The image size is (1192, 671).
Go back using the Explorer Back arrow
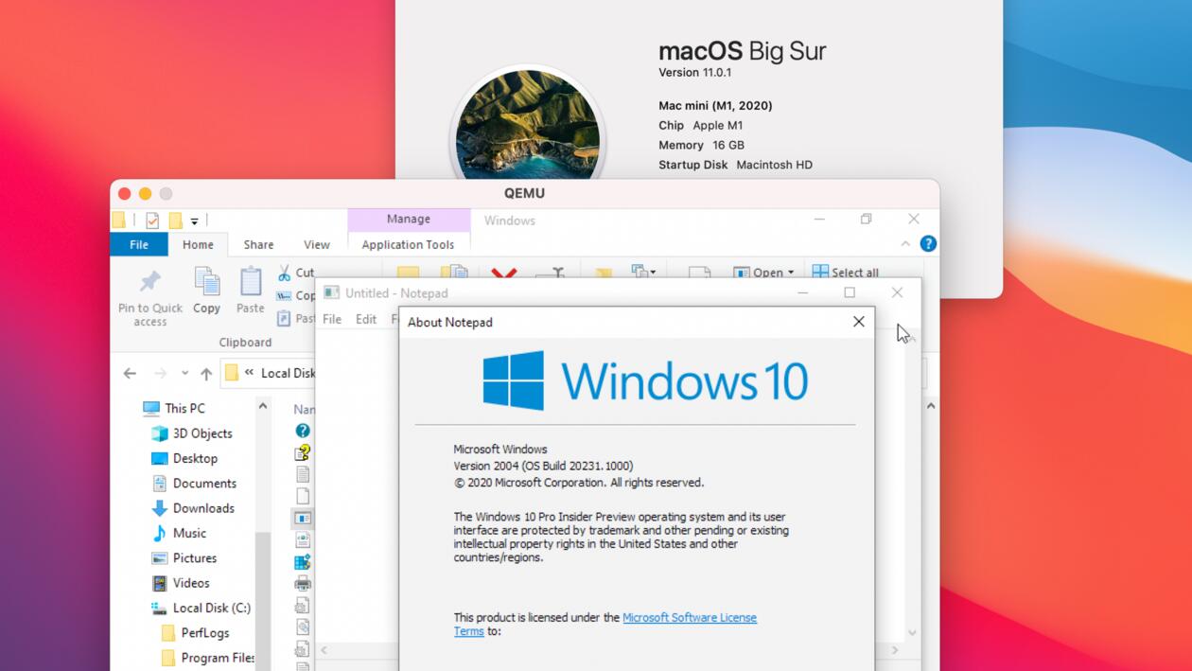[130, 373]
